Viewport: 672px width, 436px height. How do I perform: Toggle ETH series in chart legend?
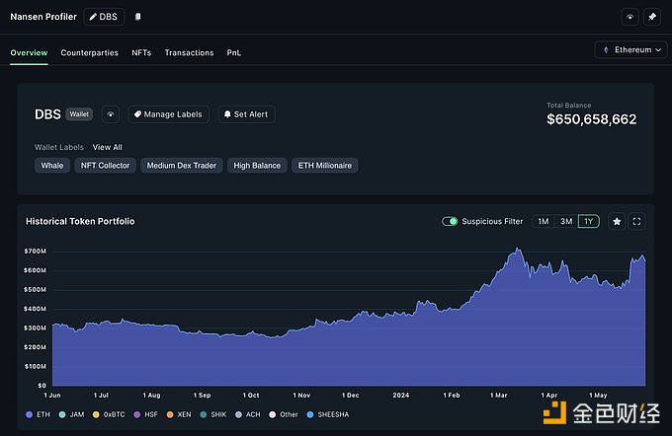[39, 414]
